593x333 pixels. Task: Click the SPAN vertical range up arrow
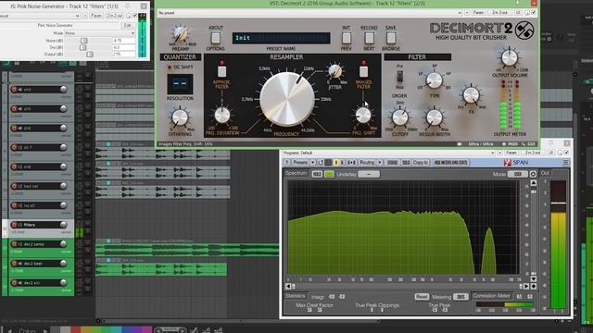click(534, 183)
